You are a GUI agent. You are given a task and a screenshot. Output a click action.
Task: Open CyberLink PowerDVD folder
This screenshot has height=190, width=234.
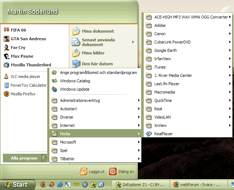pyautogui.click(x=188, y=42)
